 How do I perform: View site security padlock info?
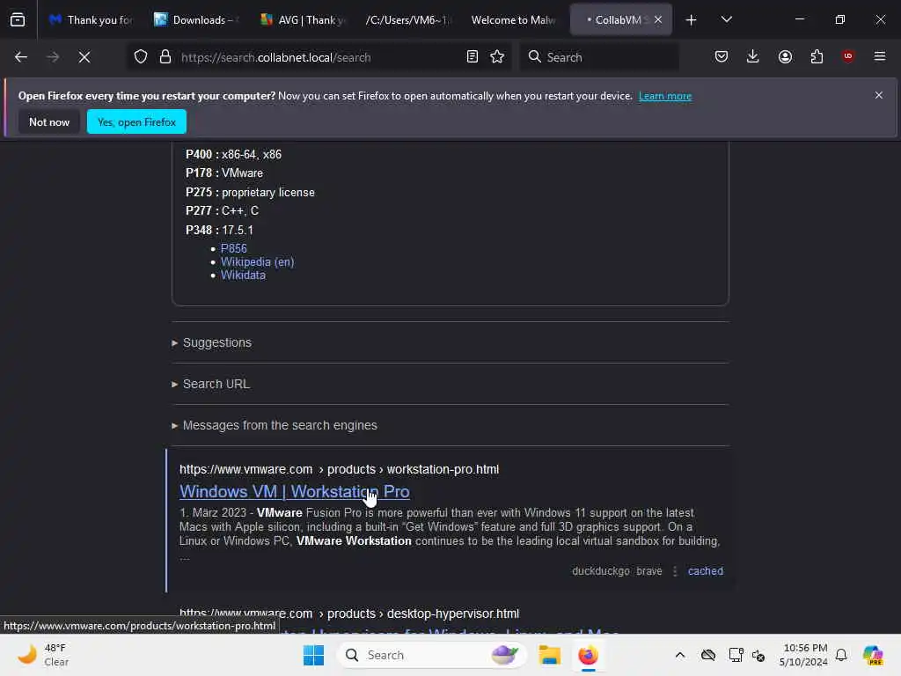pos(165,57)
